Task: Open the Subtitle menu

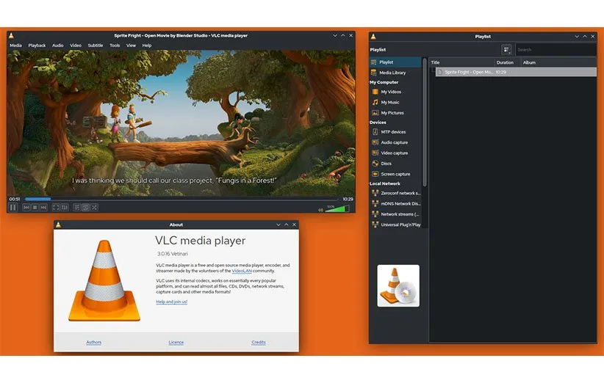Action: pos(96,45)
